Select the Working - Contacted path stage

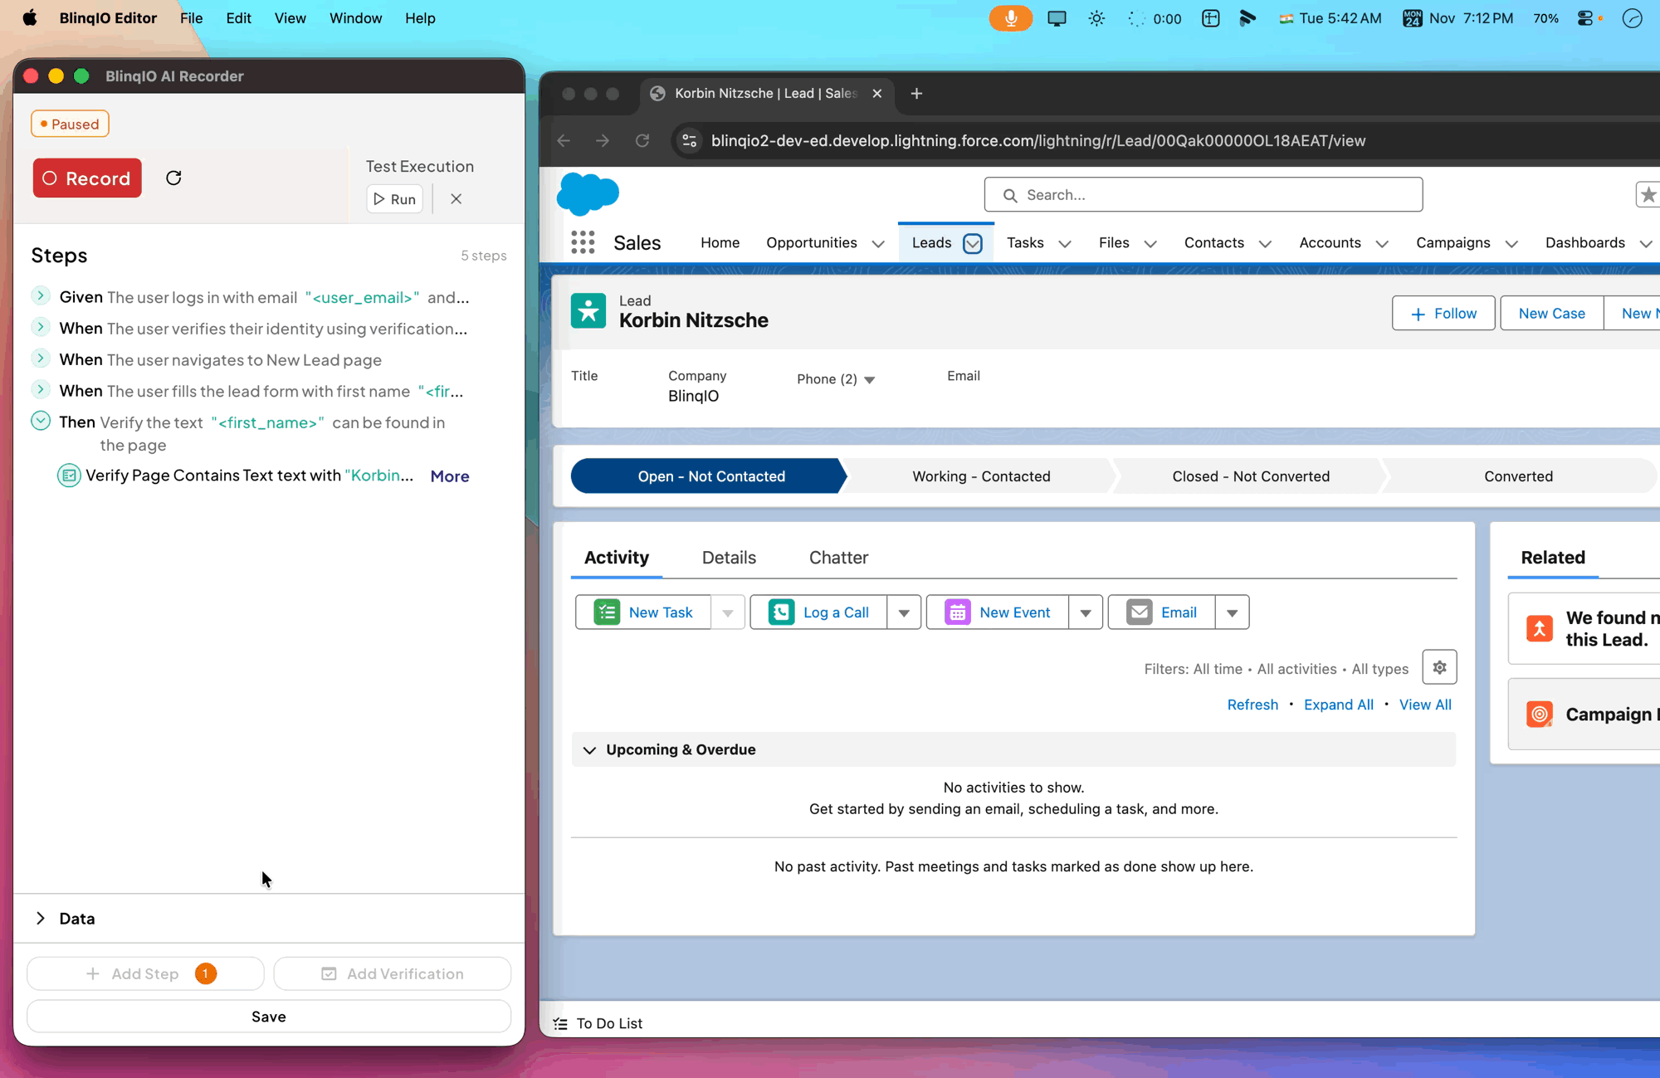point(981,476)
